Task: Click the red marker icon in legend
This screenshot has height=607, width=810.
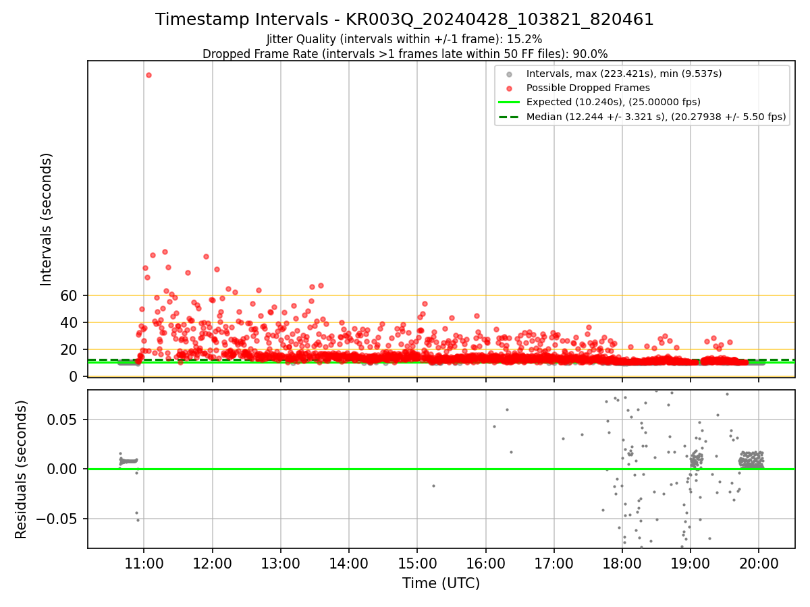Action: pyautogui.click(x=509, y=88)
